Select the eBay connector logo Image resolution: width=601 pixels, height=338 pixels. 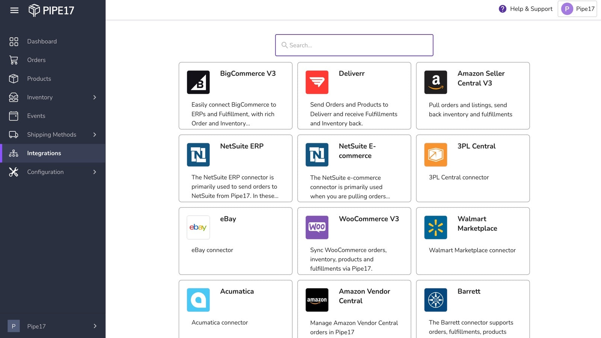[198, 227]
